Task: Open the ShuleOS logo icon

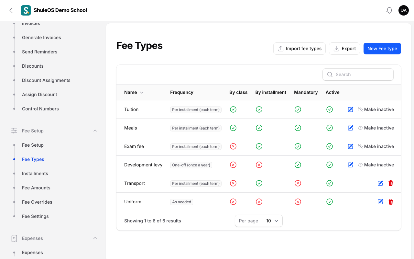Action: [26, 10]
